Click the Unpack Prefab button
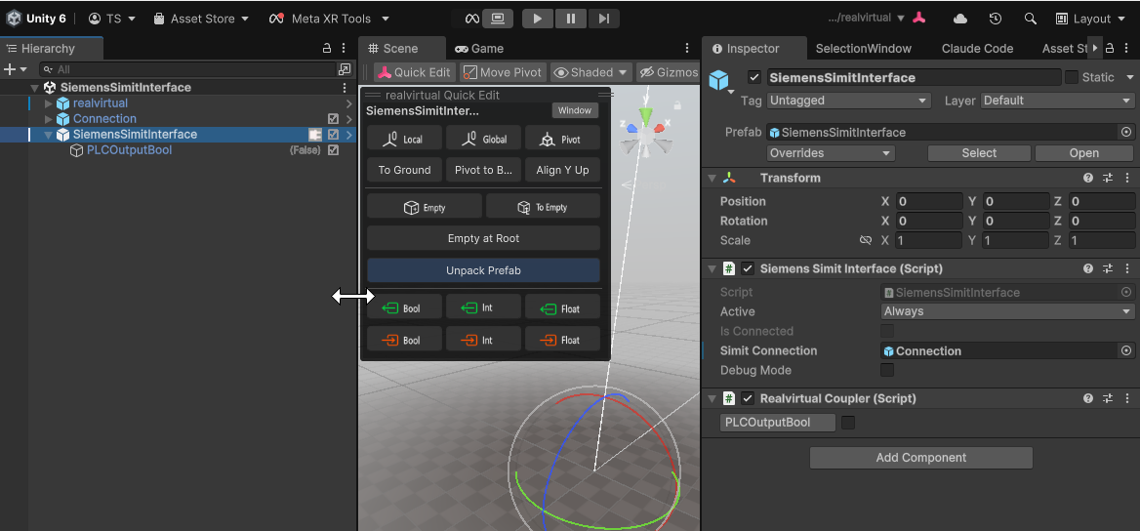Screen dimensions: 1140x531 [x=483, y=270]
